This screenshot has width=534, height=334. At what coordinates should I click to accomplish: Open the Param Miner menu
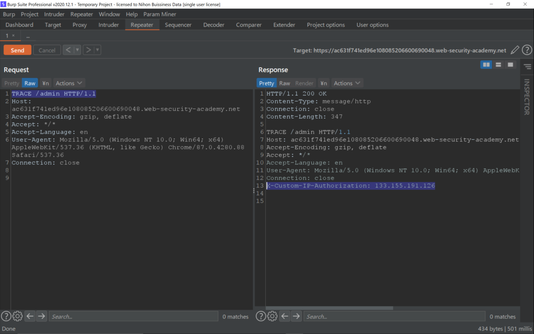160,14
